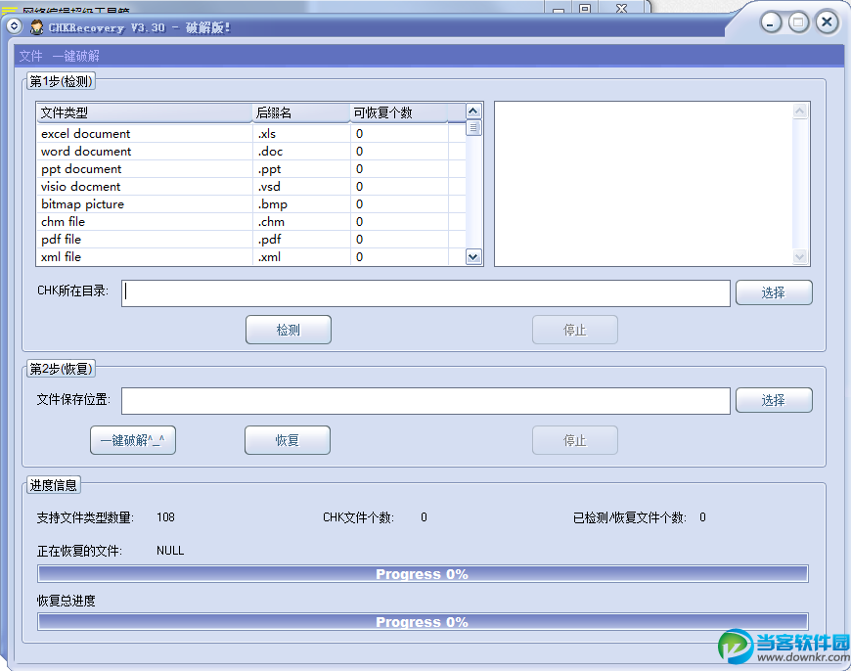Select the ppt document row
This screenshot has height=671, width=851.
point(250,169)
